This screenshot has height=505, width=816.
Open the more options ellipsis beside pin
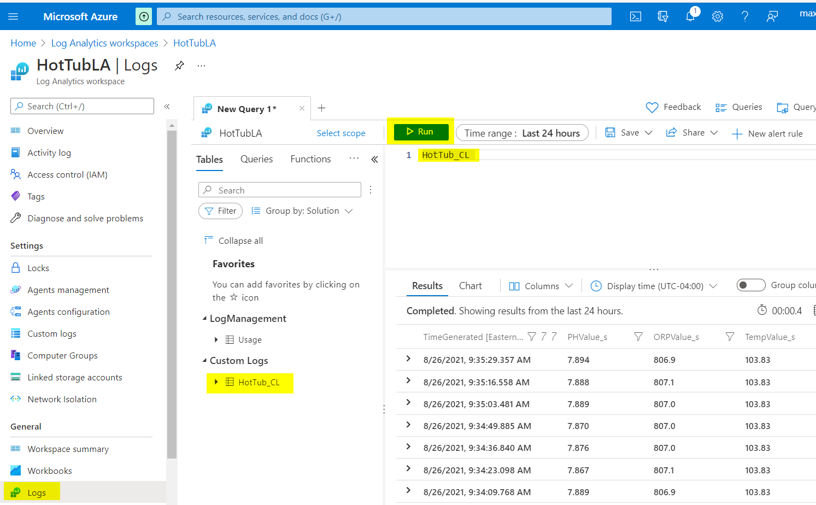tap(202, 66)
